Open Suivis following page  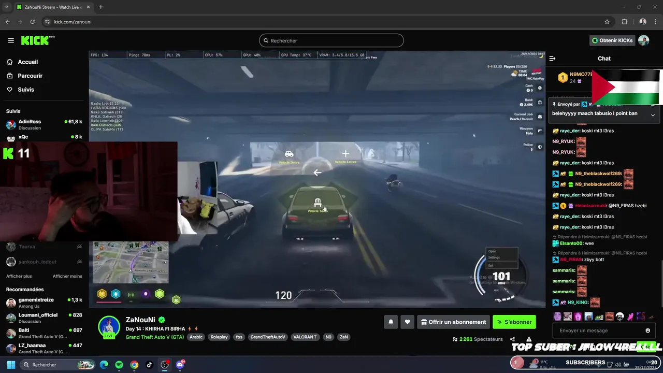(26, 90)
